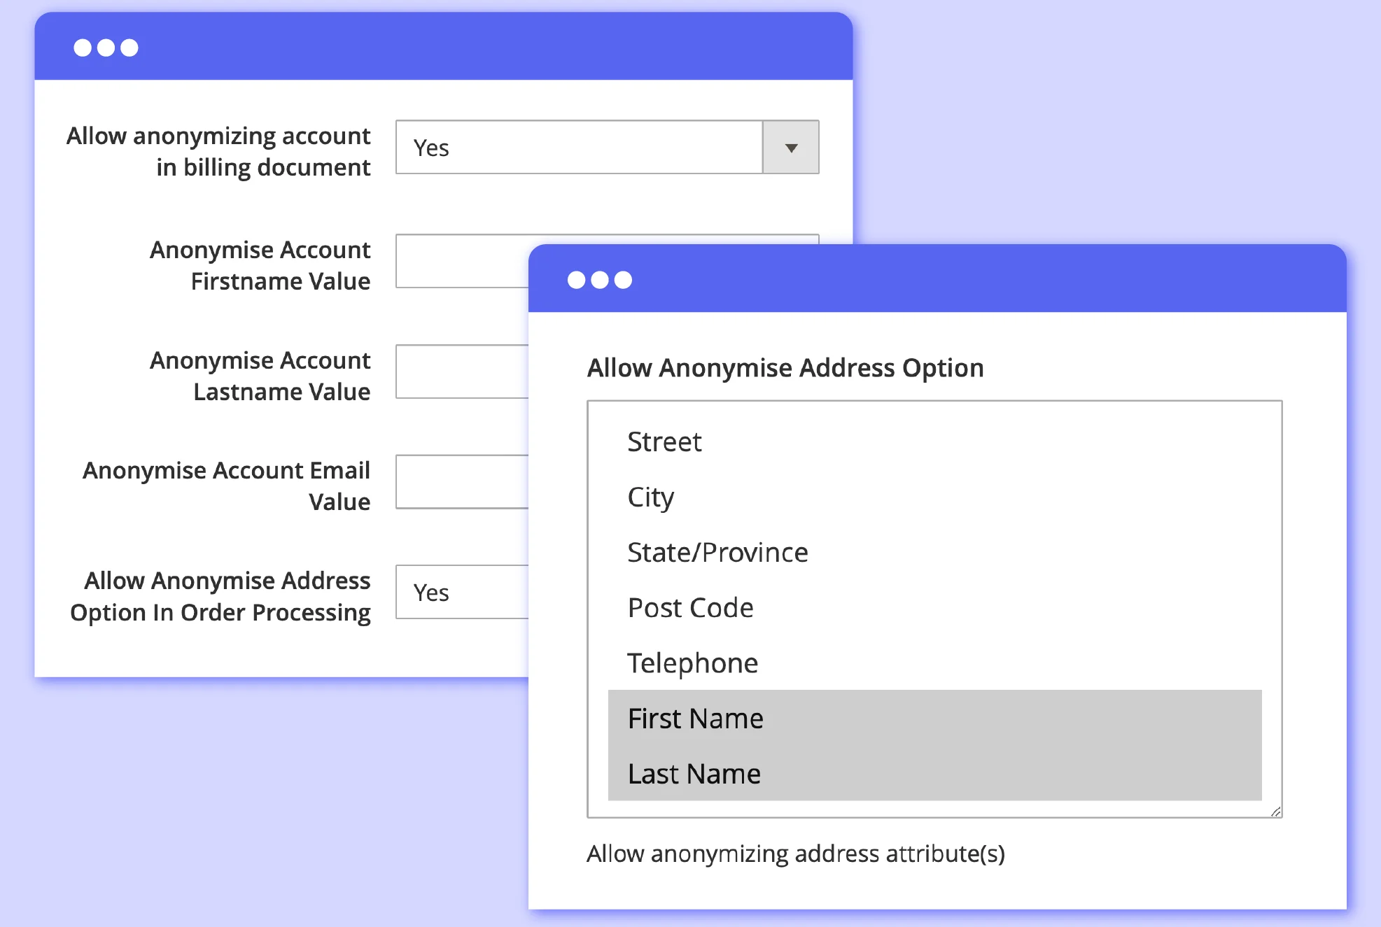Click the Anonymise Account Email Value input
The width and height of the screenshot is (1381, 927).
[462, 482]
